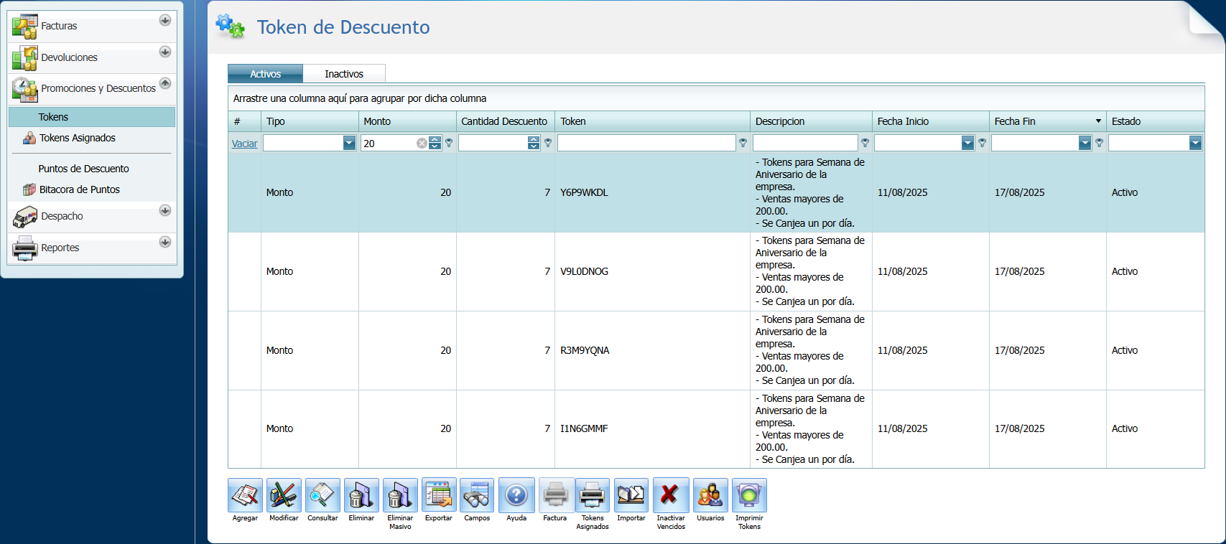Click the Exportar icon
Viewport: 1226px width, 544px height.
[x=439, y=495]
